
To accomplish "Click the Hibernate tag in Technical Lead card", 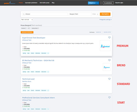I will (38, 90).
